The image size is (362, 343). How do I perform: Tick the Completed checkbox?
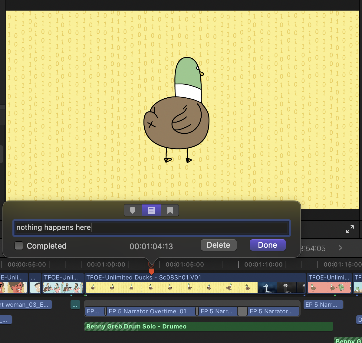point(19,246)
